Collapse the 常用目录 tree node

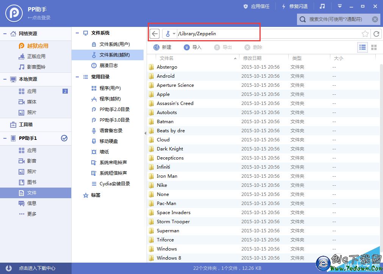(x=77, y=77)
